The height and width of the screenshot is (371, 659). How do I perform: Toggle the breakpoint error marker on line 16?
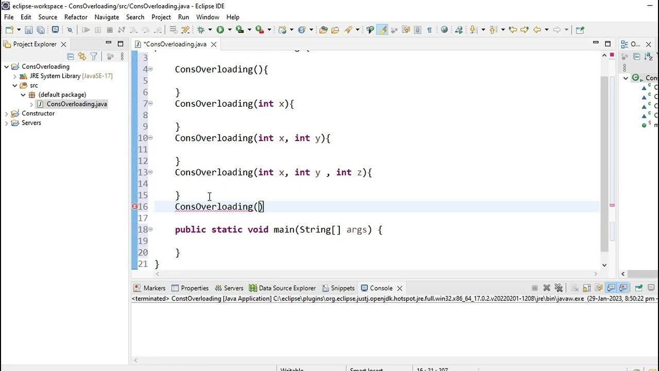point(134,207)
